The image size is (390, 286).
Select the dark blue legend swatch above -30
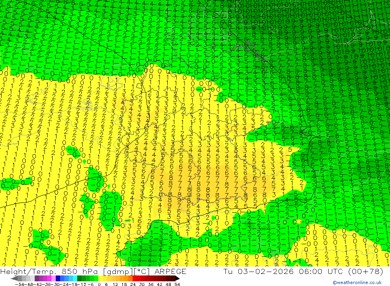click(x=58, y=279)
